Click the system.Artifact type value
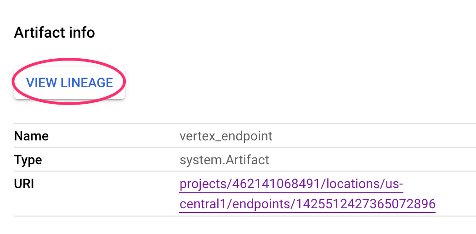476x234 pixels. (x=224, y=160)
